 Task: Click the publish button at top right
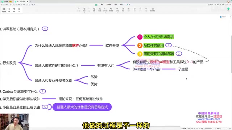216,5
